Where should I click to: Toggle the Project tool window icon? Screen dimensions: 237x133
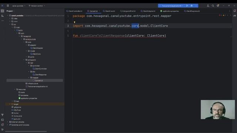click(x=3, y=11)
